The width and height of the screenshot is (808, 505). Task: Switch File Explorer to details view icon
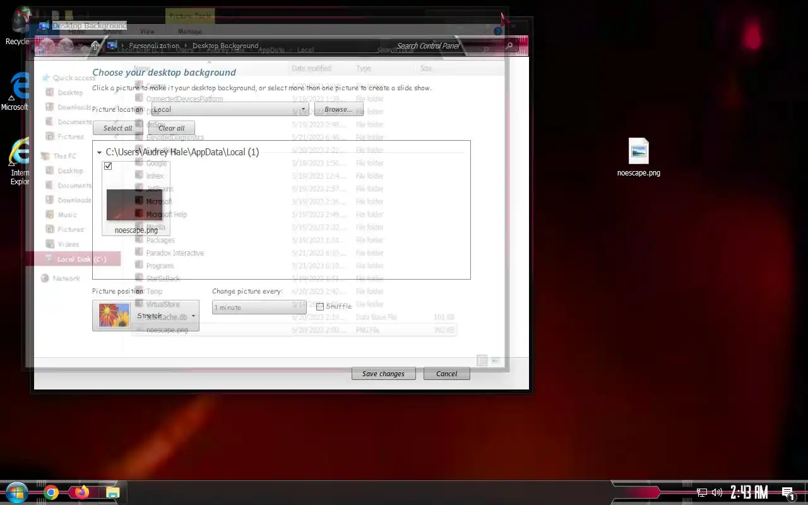point(482,360)
